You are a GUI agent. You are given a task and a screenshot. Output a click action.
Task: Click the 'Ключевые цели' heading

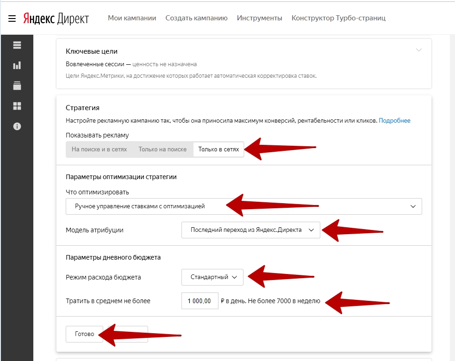pyautogui.click(x=92, y=51)
